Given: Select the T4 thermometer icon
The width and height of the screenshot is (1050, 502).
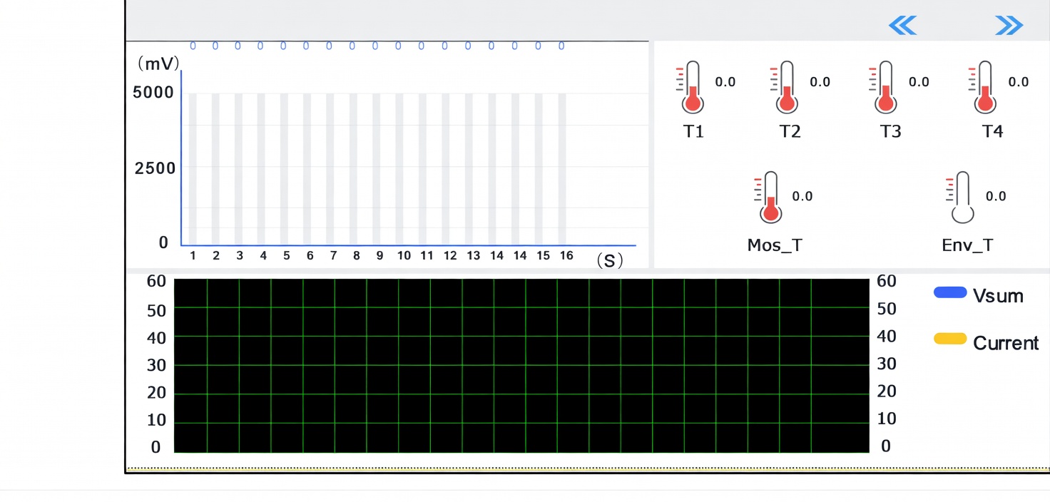Looking at the screenshot, I should (985, 88).
